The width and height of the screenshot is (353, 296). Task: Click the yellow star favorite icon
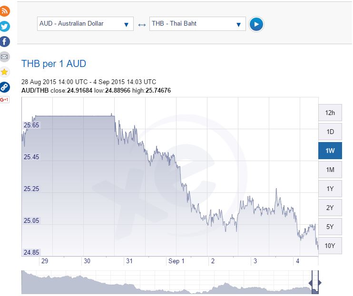pos(4,72)
